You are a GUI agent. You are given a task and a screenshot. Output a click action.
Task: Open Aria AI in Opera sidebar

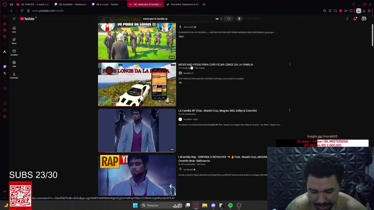pyautogui.click(x=5, y=52)
